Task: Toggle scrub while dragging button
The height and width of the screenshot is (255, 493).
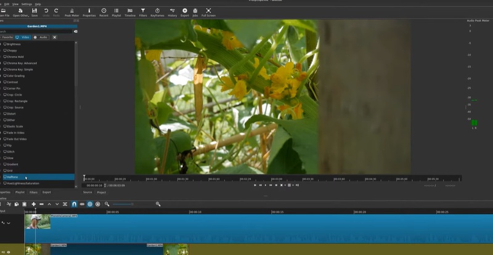Action: (x=82, y=204)
